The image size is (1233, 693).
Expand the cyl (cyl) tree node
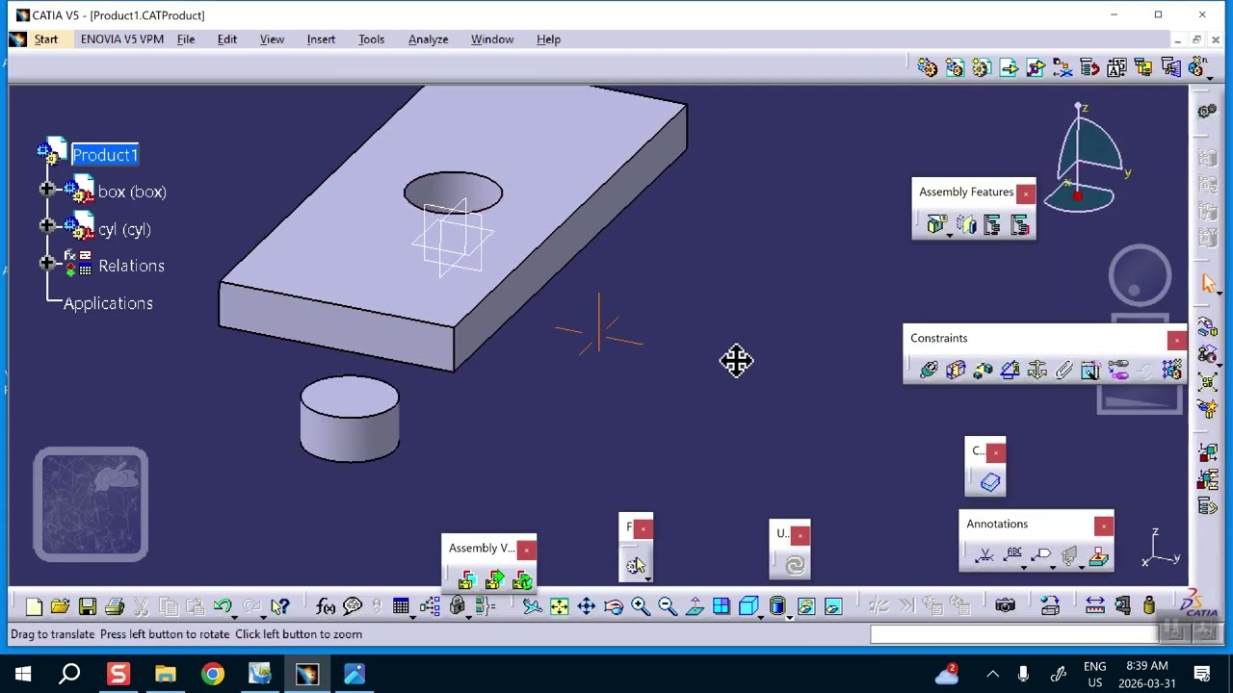pos(46,226)
